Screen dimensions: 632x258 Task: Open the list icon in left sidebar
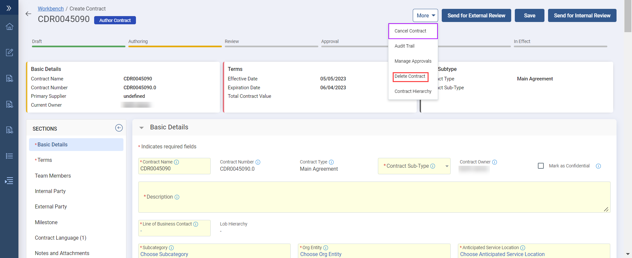[x=9, y=156]
